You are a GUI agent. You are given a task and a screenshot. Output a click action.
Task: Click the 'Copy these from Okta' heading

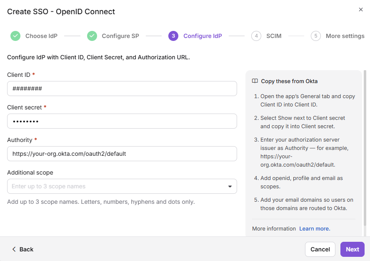click(289, 81)
